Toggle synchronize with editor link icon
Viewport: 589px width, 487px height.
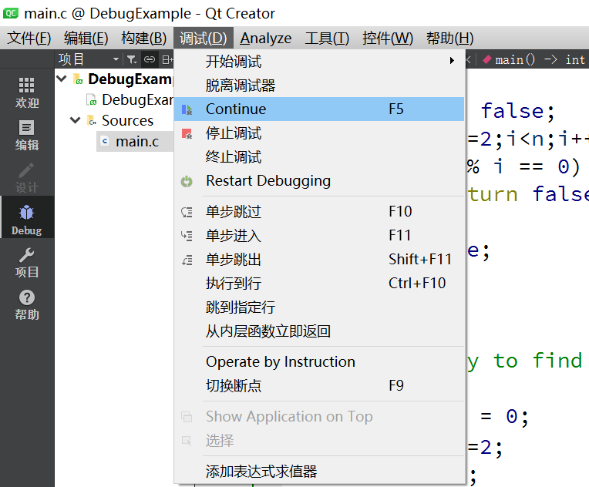pos(150,59)
